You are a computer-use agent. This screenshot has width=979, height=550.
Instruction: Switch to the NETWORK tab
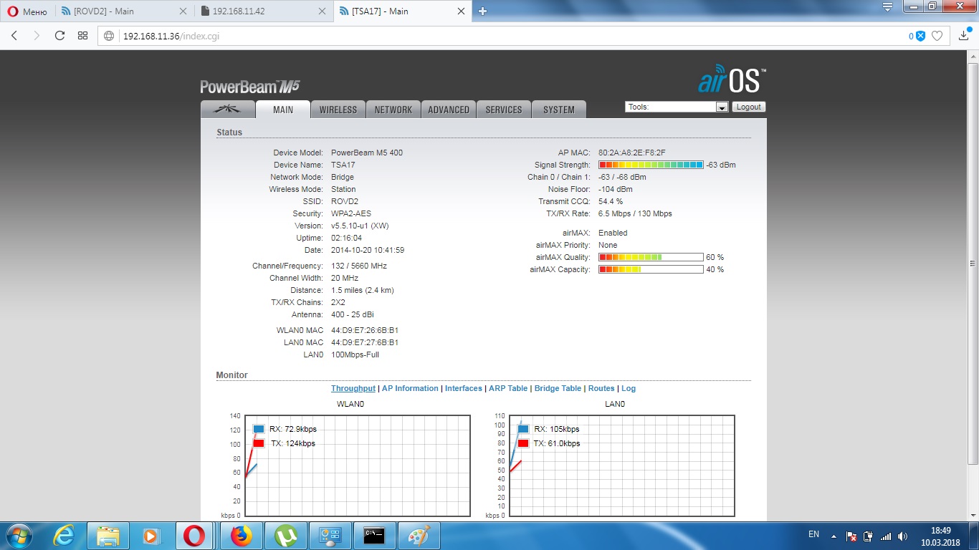[393, 110]
